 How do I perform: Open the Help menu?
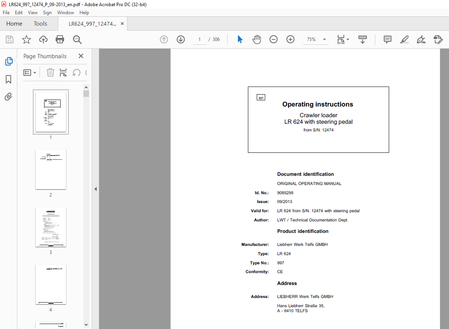(84, 13)
